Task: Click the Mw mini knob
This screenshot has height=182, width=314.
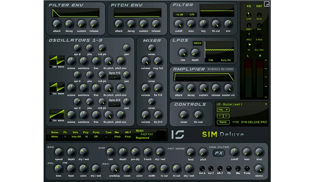Action: pyautogui.click(x=238, y=168)
